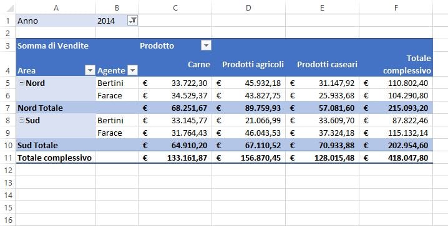
Task: Select column C header
Action: [x=175, y=8]
